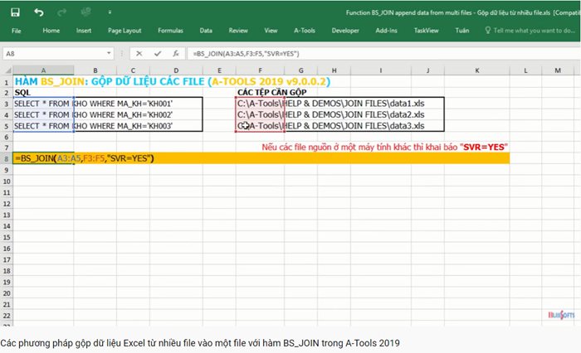The height and width of the screenshot is (353, 581).
Task: Select column E header
Action: coord(219,70)
